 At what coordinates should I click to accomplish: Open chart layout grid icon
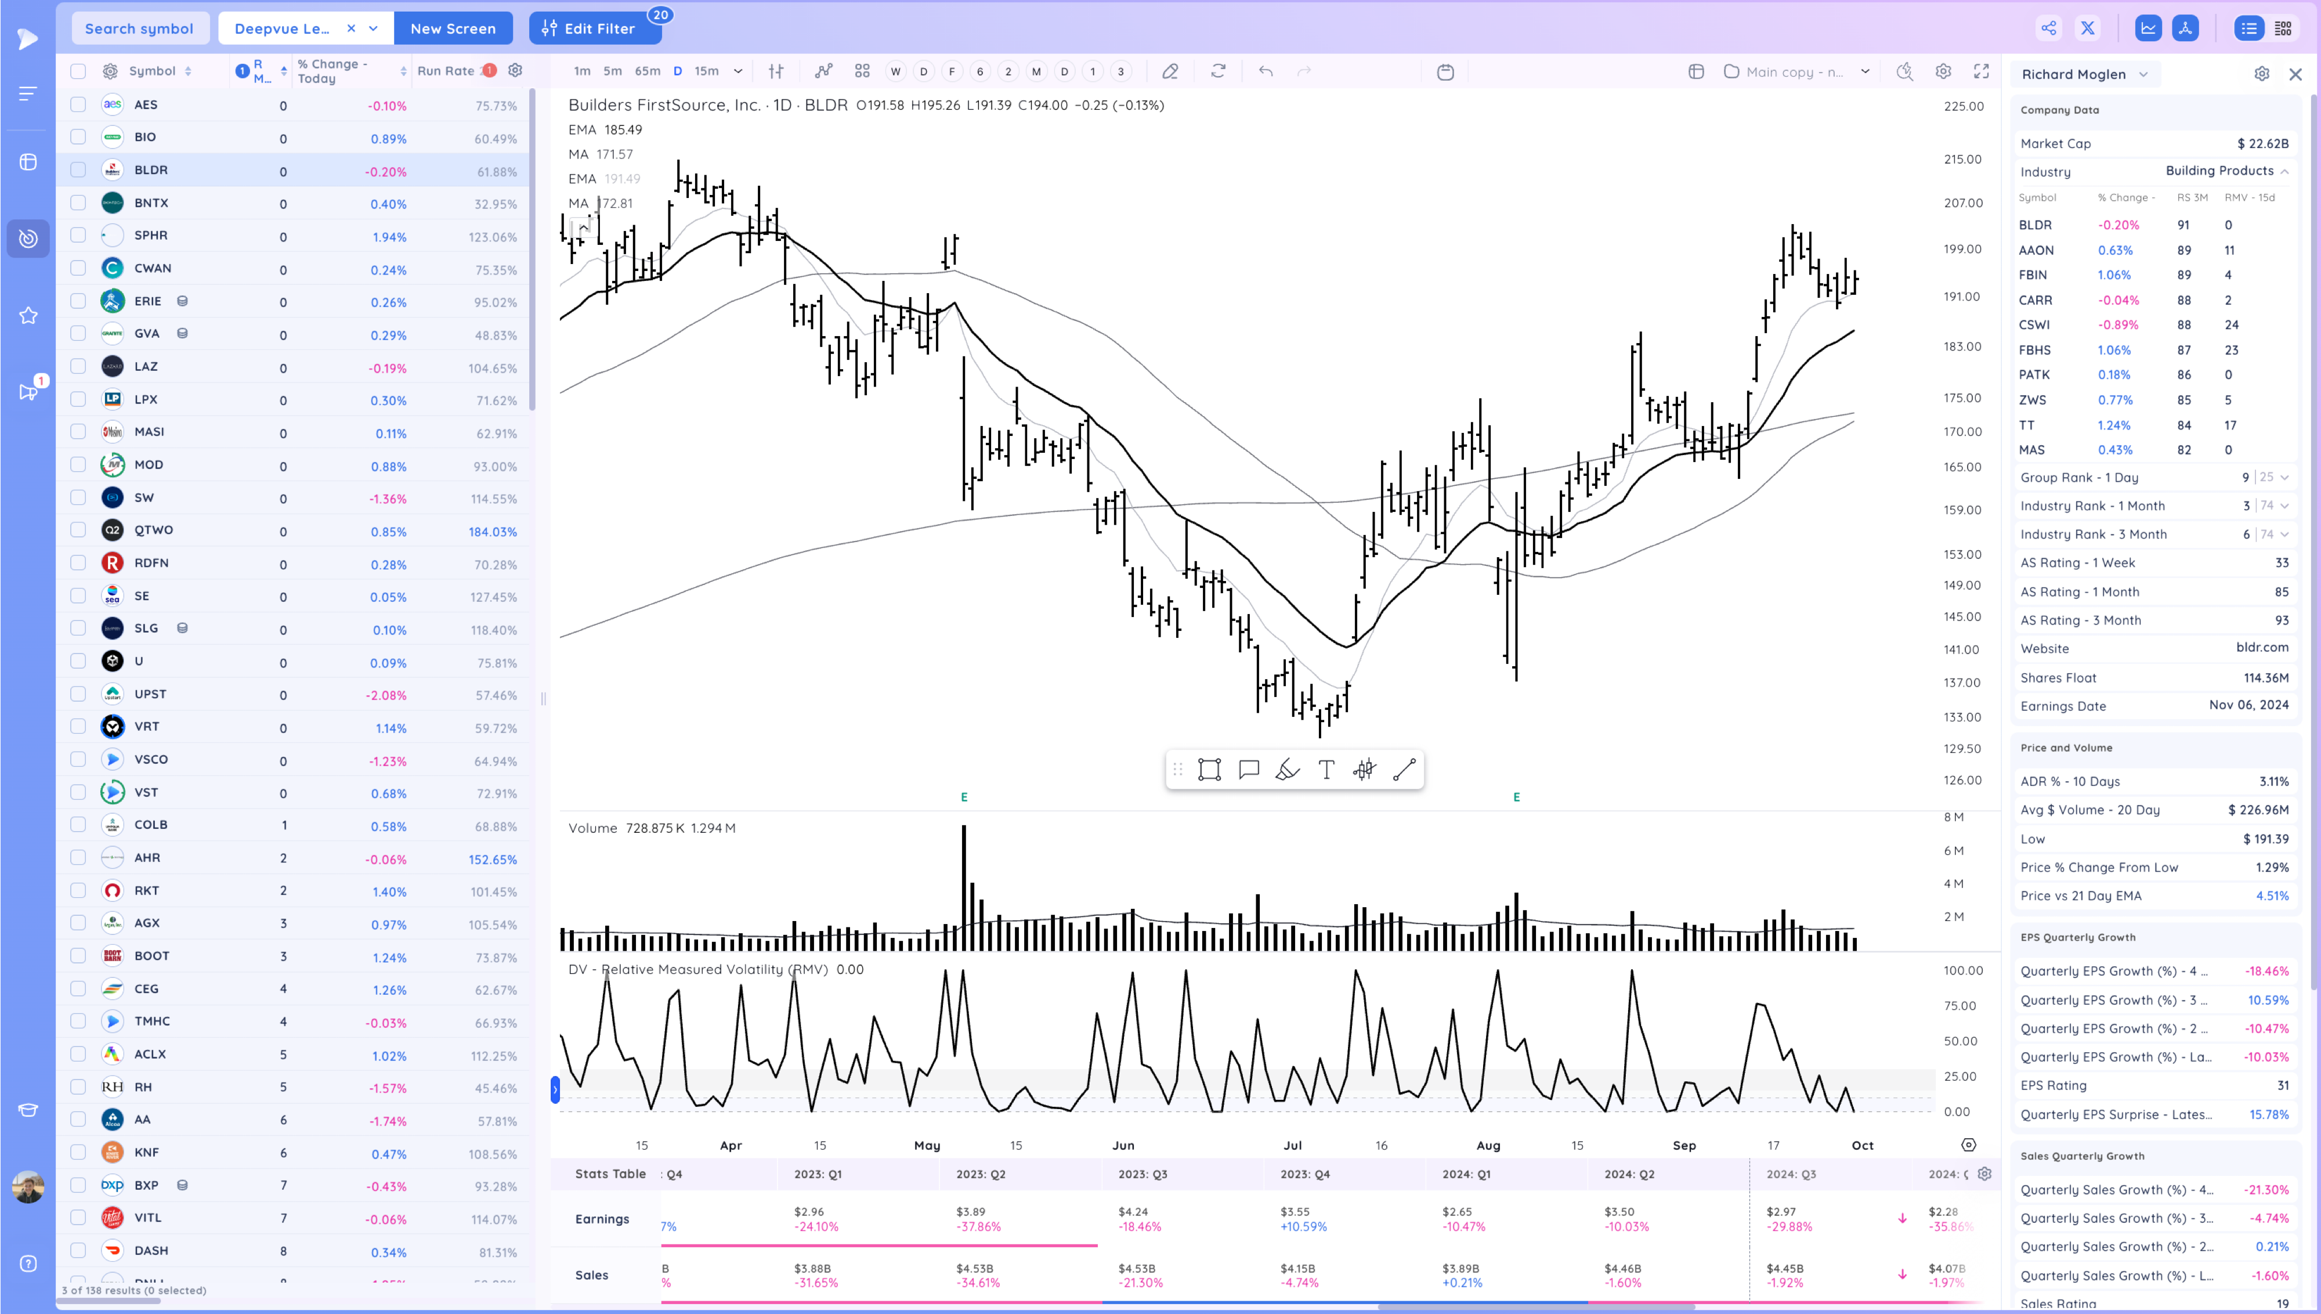click(x=862, y=71)
